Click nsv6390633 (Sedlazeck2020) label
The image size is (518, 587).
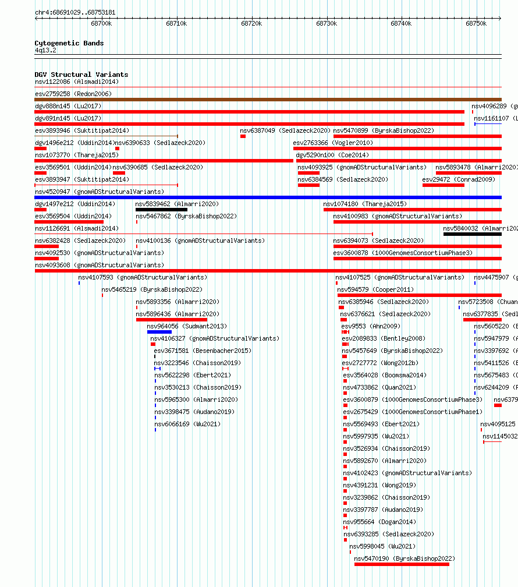click(160, 143)
